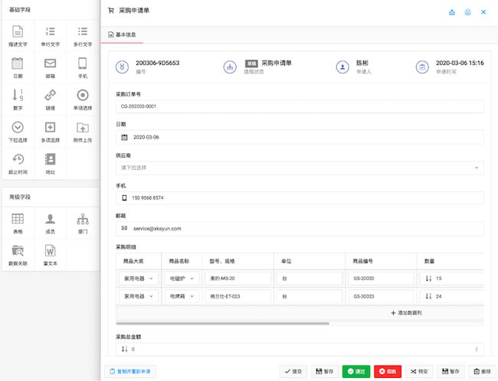Close the 采购申请单 form panel

[483, 12]
